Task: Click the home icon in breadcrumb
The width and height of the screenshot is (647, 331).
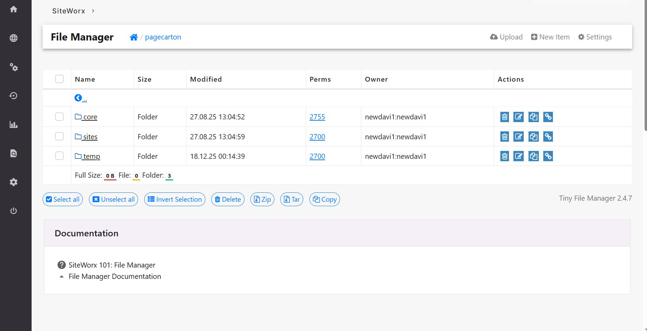Action: [x=134, y=37]
